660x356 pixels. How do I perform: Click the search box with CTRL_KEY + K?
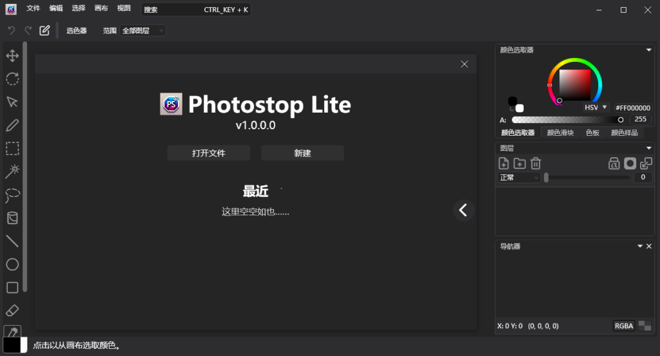[196, 9]
